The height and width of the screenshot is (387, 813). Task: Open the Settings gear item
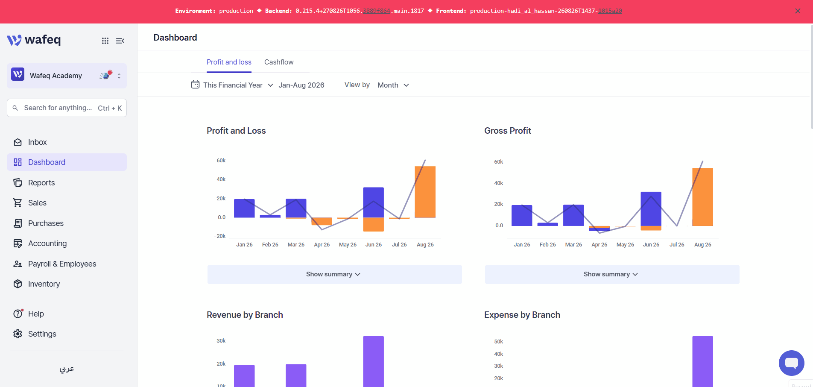(x=67, y=334)
